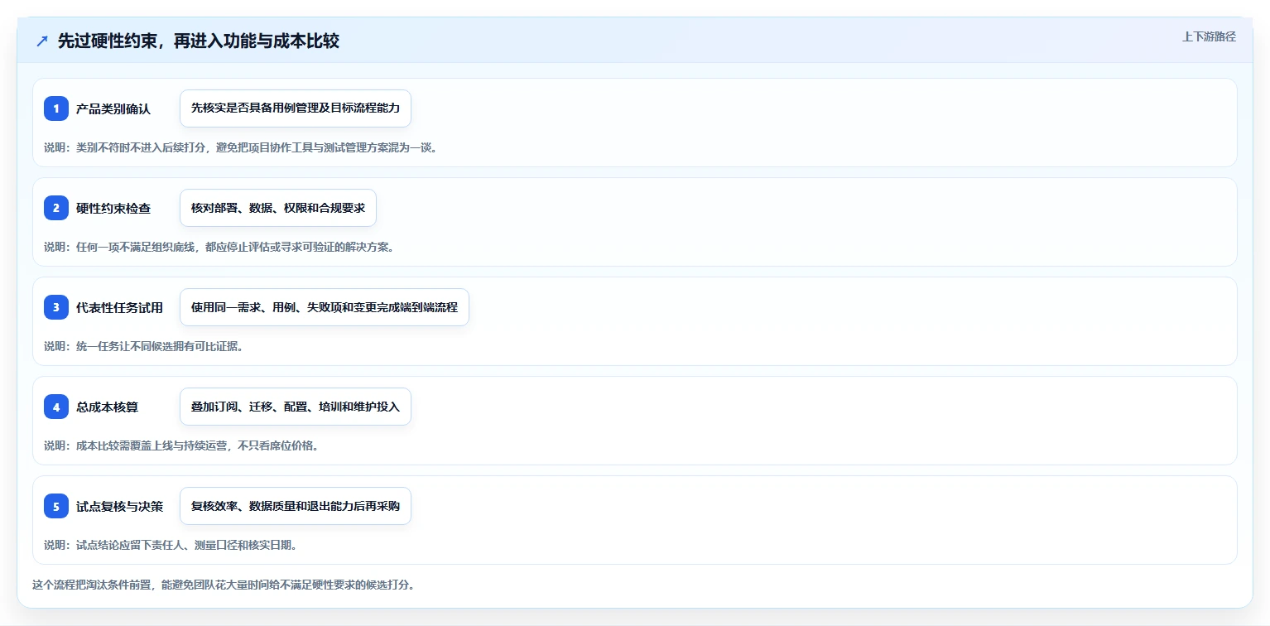1270x626 pixels.
Task: Click the 使用同一需求、用例、失败项和变更完成端到端流程 pill
Action: (325, 307)
